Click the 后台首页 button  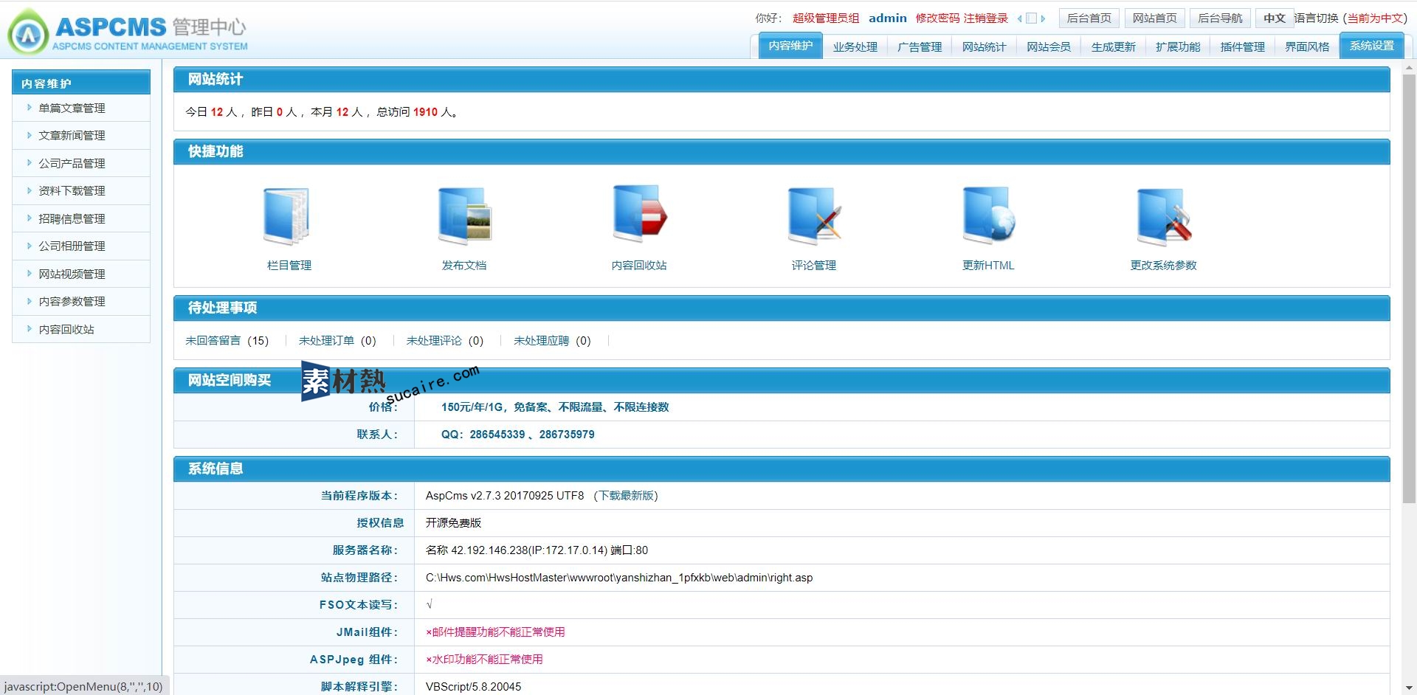click(1089, 18)
